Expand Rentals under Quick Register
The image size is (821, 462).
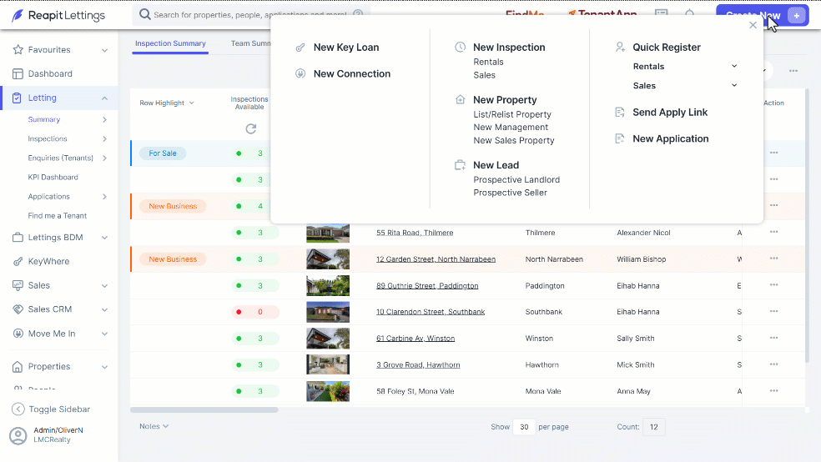(x=734, y=67)
